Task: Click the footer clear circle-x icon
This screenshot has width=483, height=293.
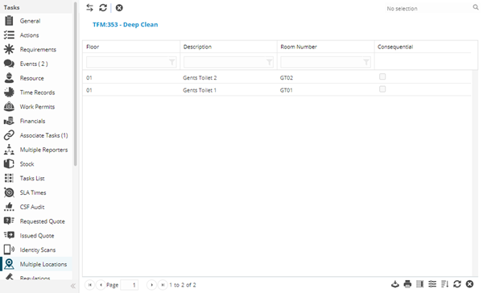Action: (469, 284)
